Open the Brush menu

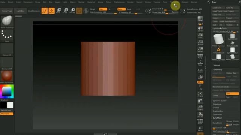coord(11,2)
